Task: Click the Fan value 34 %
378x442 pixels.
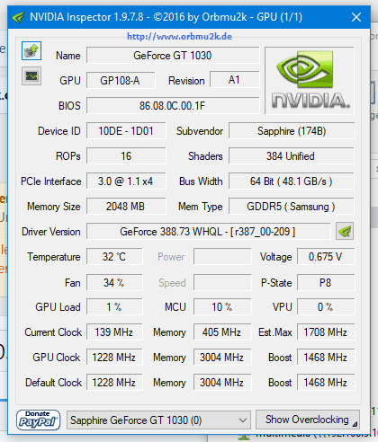Action: (x=114, y=282)
